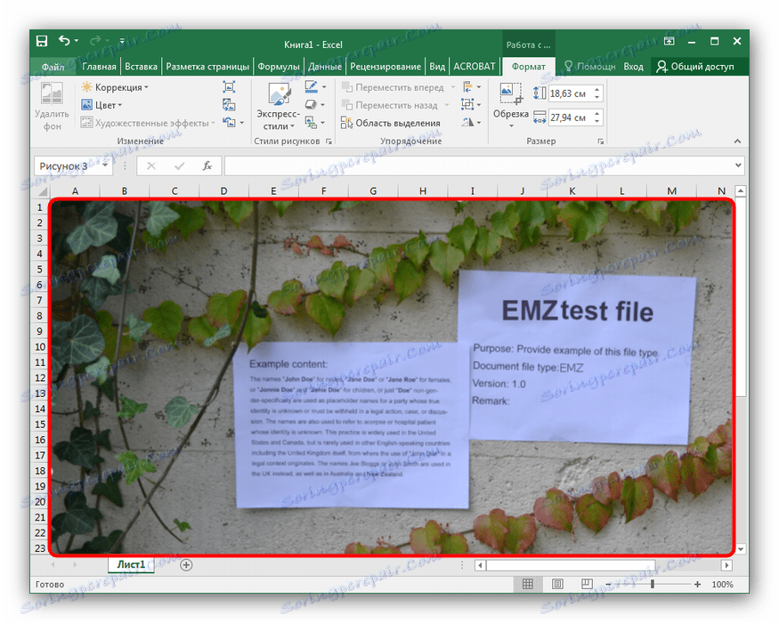This screenshot has height=623, width=779.
Task: Click the formula bar confirm checkmark
Action: tap(179, 166)
